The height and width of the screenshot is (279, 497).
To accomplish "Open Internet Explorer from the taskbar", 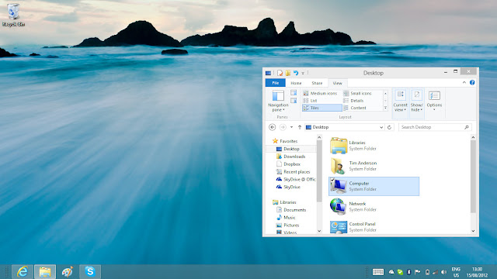I will [23, 272].
